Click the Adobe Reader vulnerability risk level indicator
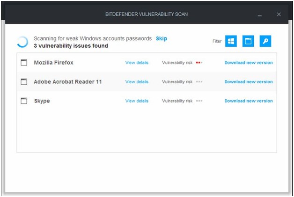This screenshot has width=294, height=197. coord(199,82)
